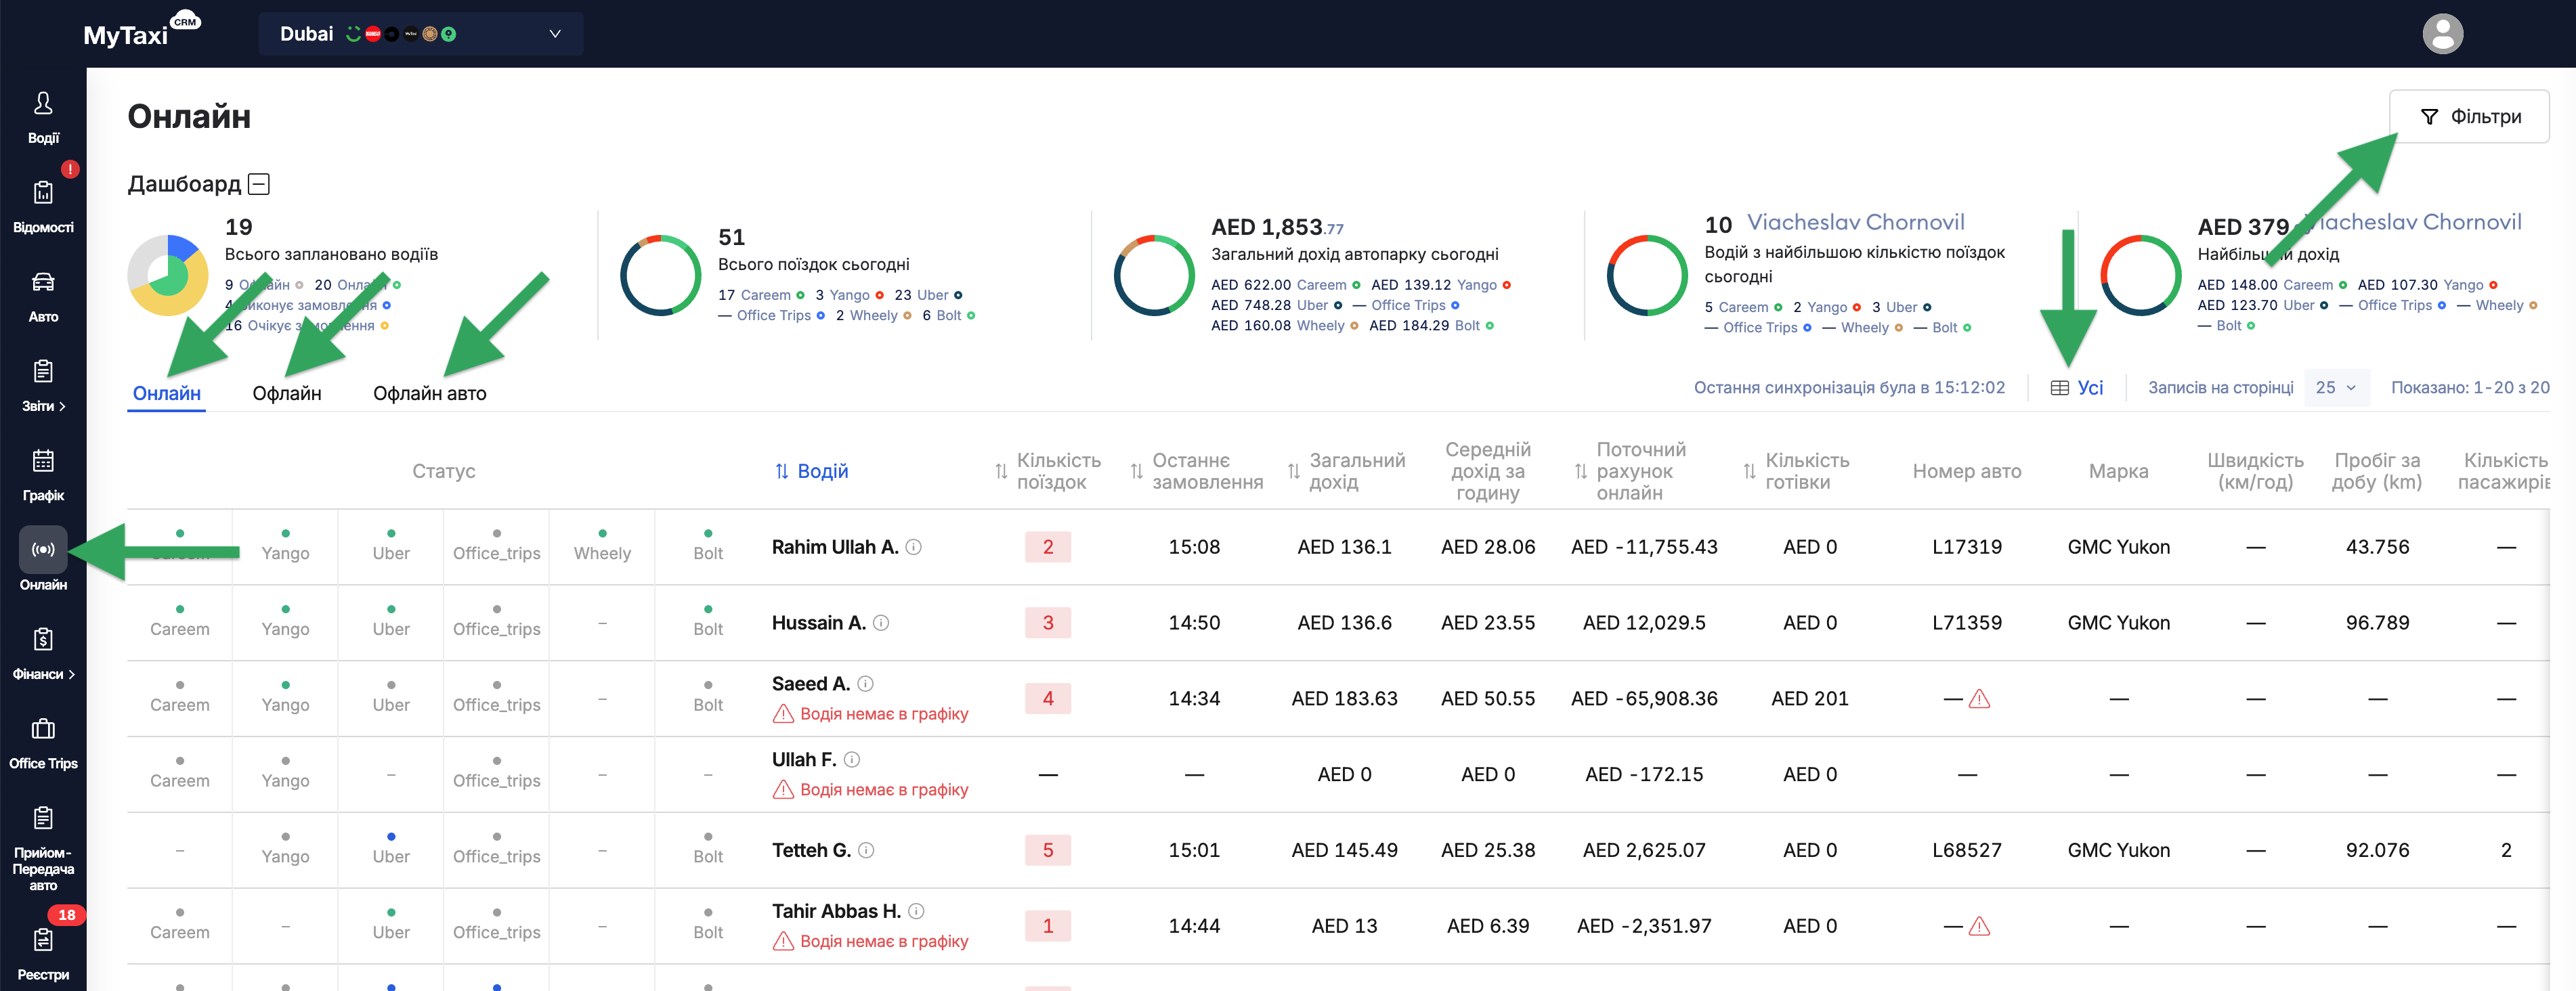Screen dimensions: 2576x991
Task: Click Wheely status in Rahim Ullah row
Action: 602,545
